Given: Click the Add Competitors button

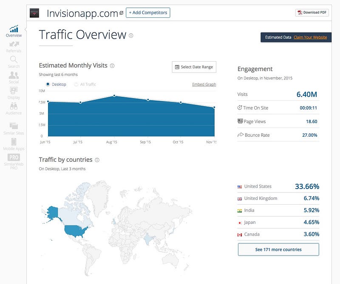Looking at the screenshot, I should point(148,13).
